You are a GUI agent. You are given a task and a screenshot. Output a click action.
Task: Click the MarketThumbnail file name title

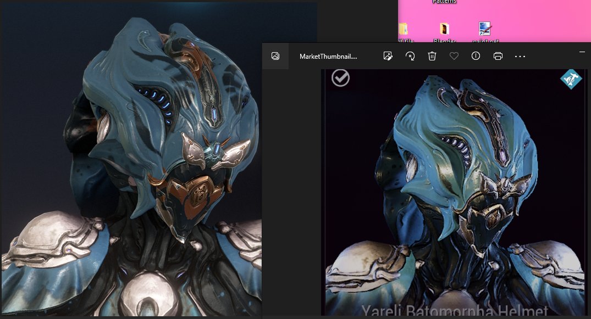[328, 57]
